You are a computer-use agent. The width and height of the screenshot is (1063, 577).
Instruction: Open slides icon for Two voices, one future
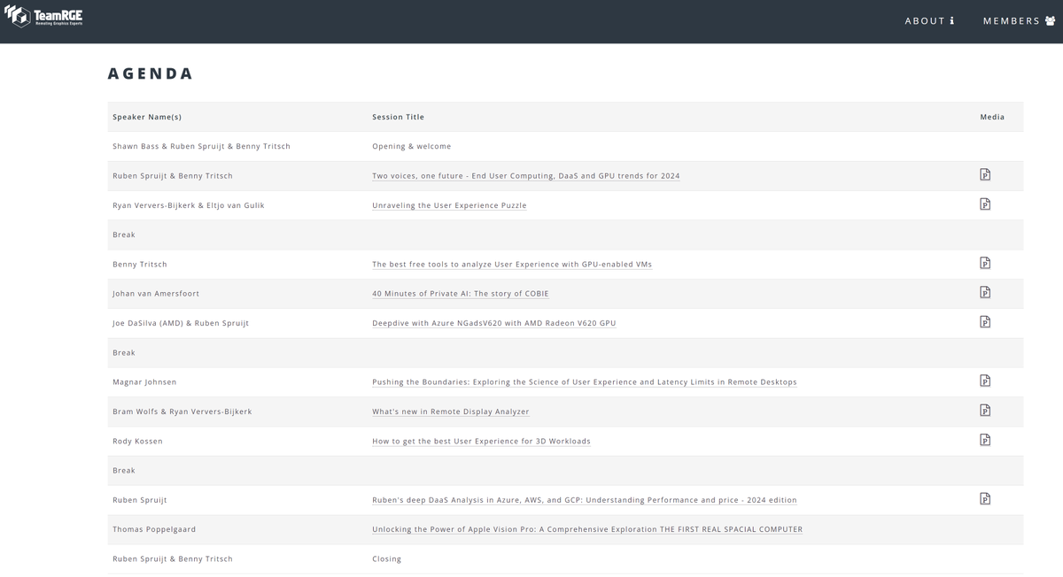(985, 174)
